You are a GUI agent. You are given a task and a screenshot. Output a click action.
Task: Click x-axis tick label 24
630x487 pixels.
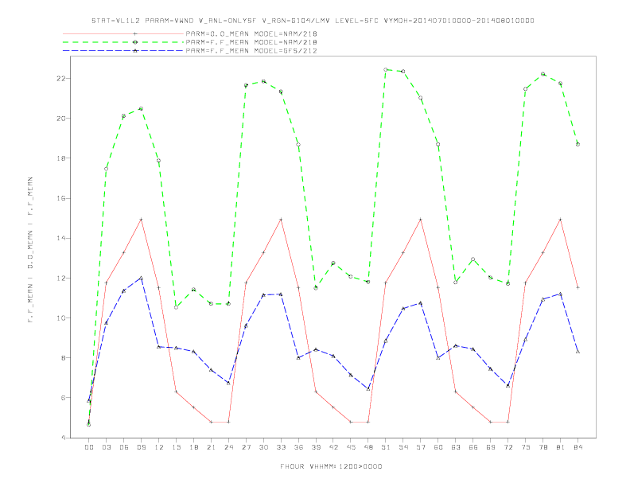coord(228,447)
